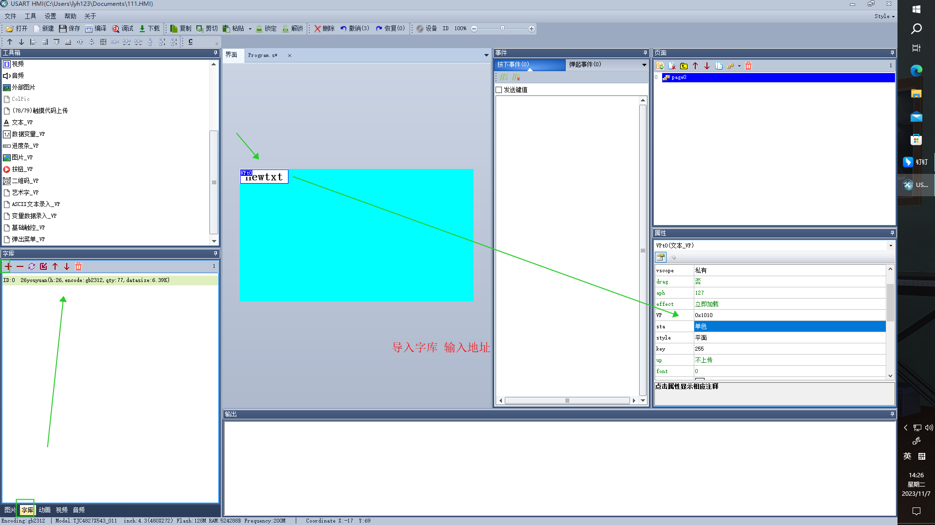Click the 剪切 (Cut) toolbar button
The image size is (935, 525).
click(x=207, y=29)
